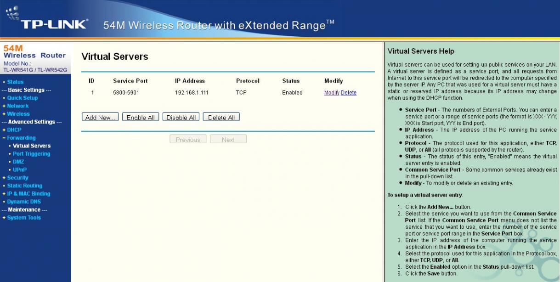Open Static Routing from sidebar
560x282 pixels.
point(24,186)
